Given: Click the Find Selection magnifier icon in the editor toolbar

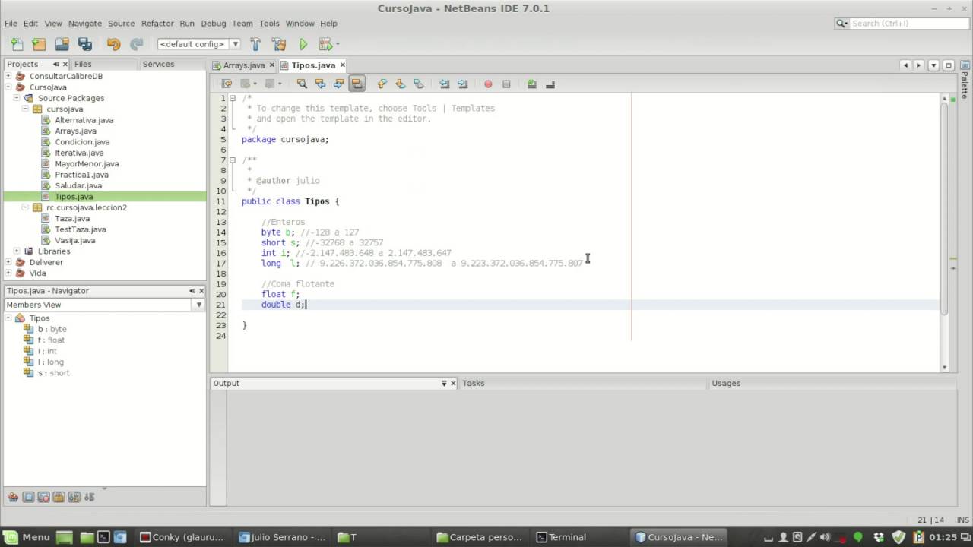Looking at the screenshot, I should tap(302, 84).
